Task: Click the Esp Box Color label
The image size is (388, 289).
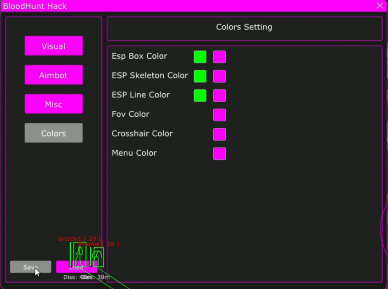Action: [x=139, y=56]
